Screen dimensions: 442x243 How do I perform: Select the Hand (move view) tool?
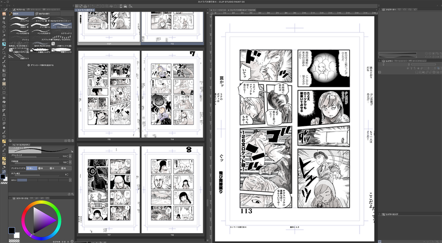click(x=4, y=18)
